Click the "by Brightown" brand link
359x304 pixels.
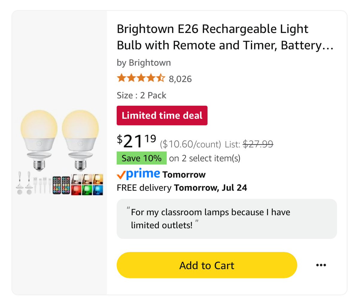click(x=144, y=63)
